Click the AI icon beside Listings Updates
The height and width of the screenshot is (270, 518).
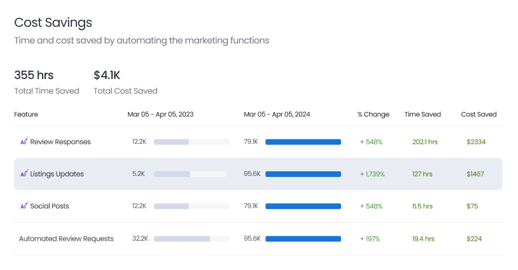click(x=24, y=173)
